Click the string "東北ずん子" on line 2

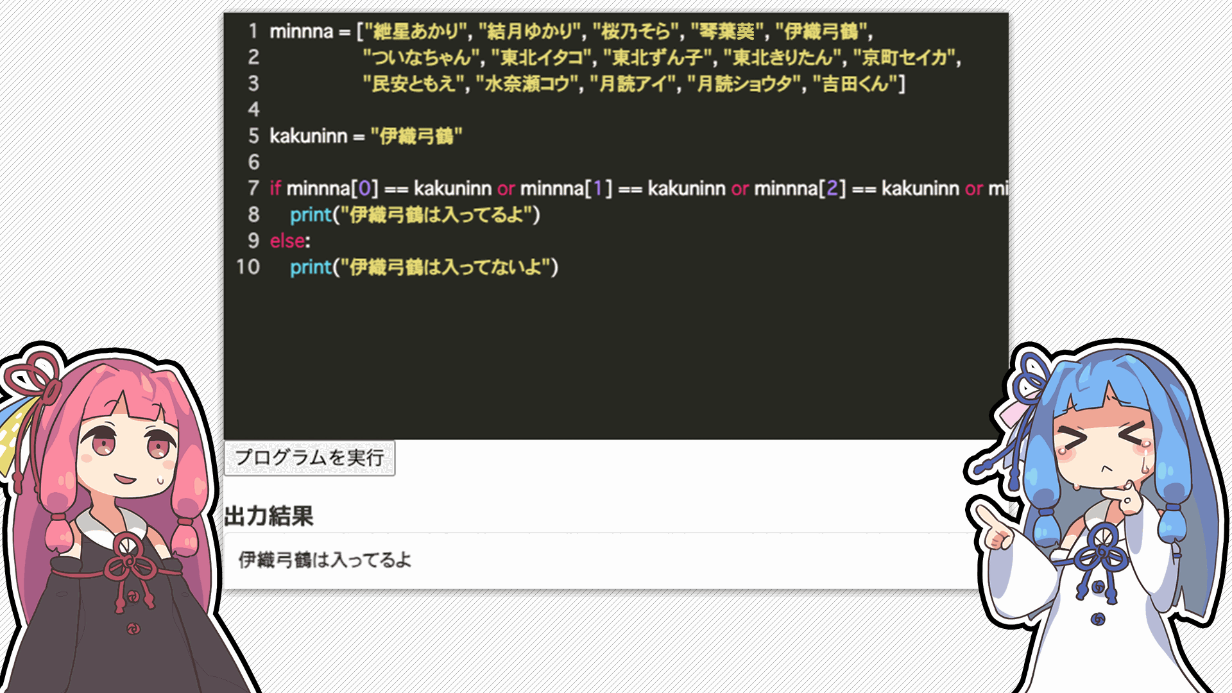click(x=657, y=57)
